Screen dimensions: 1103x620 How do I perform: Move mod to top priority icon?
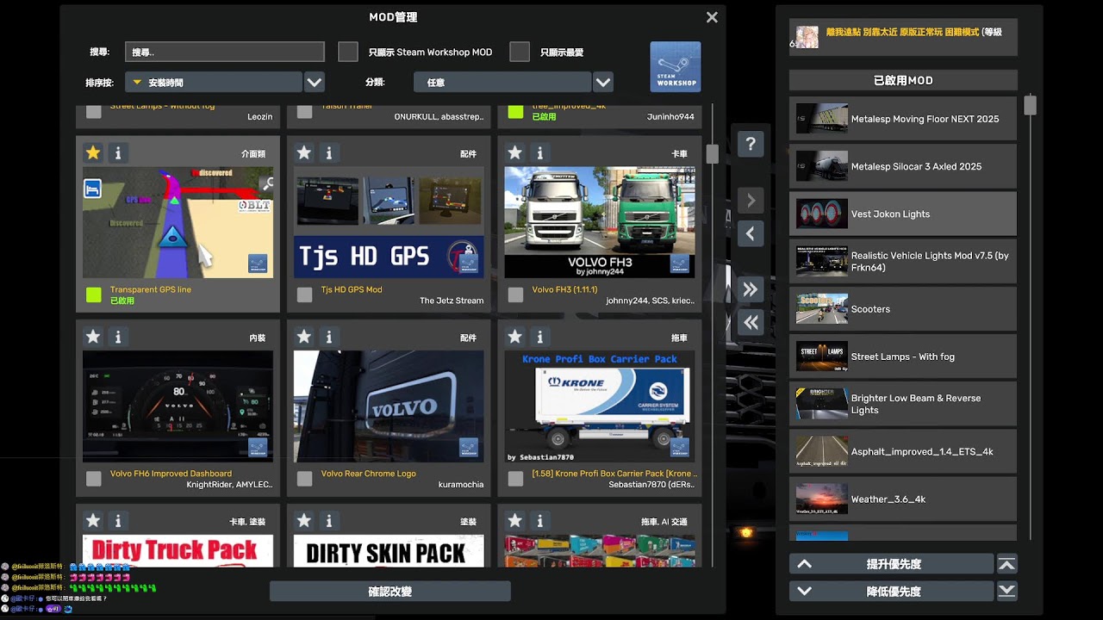click(1006, 564)
